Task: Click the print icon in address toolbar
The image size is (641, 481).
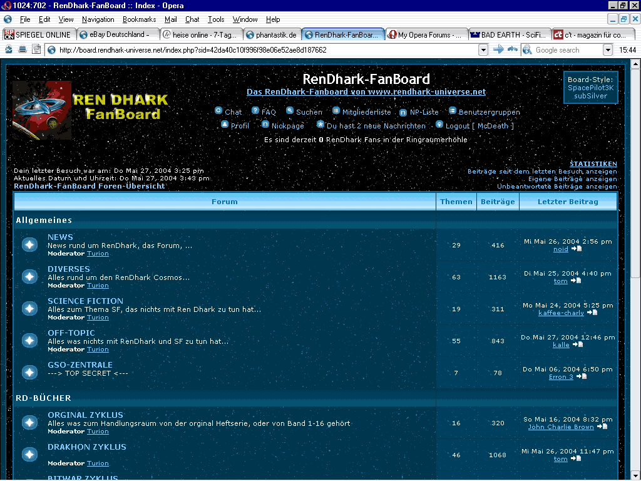Action: (23, 49)
